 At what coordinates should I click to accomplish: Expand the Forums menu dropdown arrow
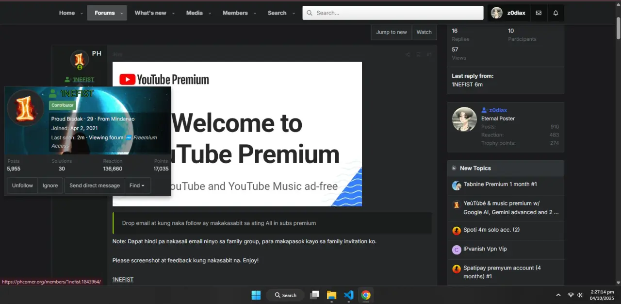pos(121,13)
